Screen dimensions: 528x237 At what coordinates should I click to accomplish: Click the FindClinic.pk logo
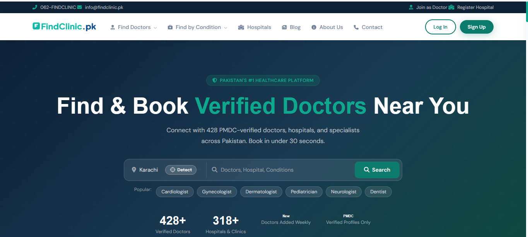pos(64,27)
